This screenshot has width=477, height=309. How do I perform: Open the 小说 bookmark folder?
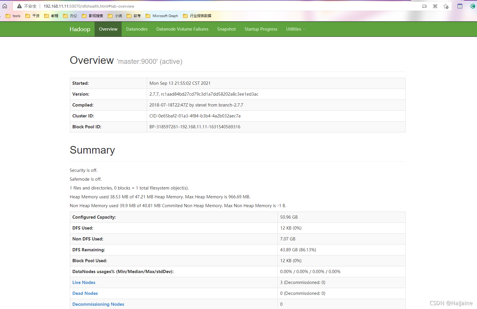(115, 16)
